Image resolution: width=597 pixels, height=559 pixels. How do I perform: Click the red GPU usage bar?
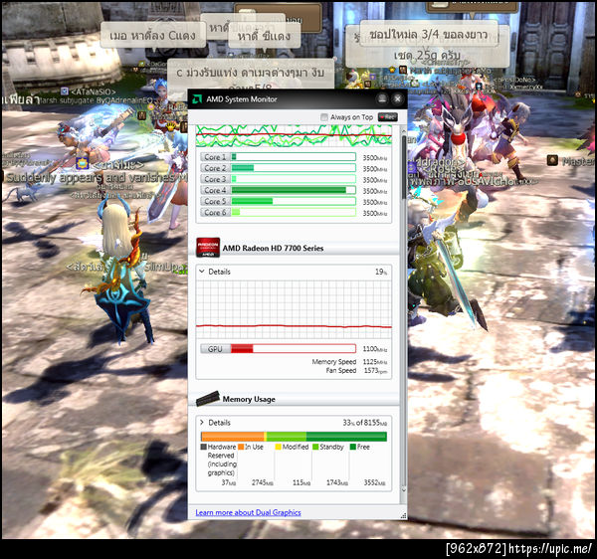tap(294, 348)
